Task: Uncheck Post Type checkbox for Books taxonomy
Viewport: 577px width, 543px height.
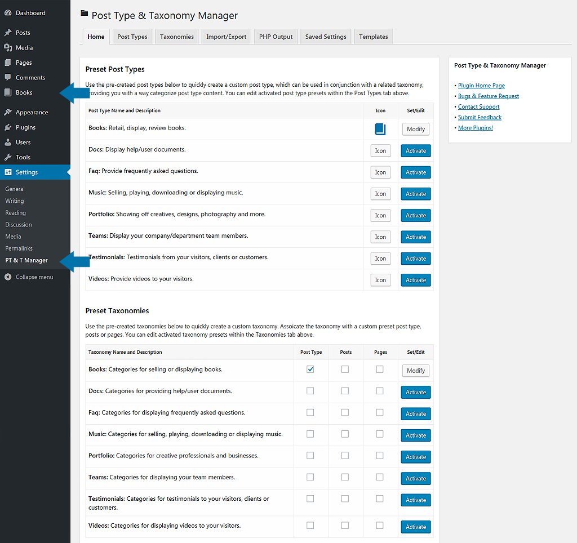Action: 310,370
